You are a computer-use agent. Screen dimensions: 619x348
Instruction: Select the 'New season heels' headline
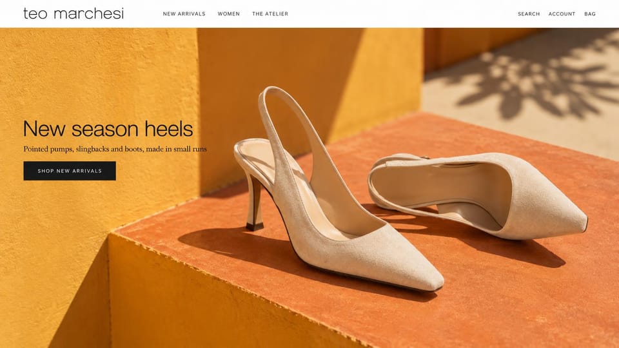tap(108, 129)
